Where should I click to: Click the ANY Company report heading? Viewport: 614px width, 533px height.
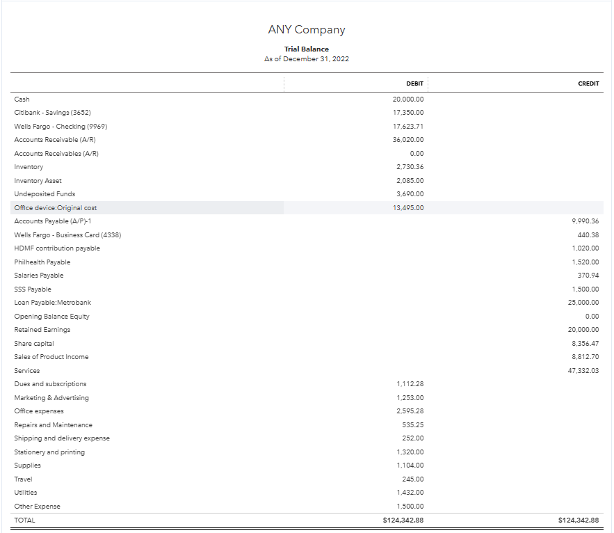[307, 30]
